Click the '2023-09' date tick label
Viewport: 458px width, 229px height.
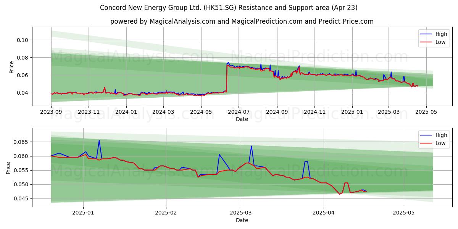51,111
